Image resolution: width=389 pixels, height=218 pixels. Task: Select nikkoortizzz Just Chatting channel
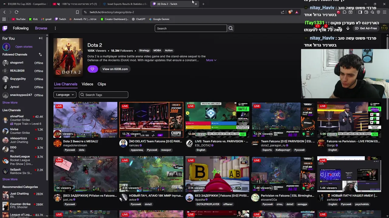click(23, 140)
